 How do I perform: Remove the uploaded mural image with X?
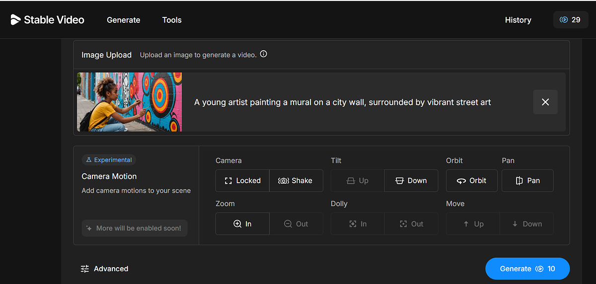tap(545, 102)
